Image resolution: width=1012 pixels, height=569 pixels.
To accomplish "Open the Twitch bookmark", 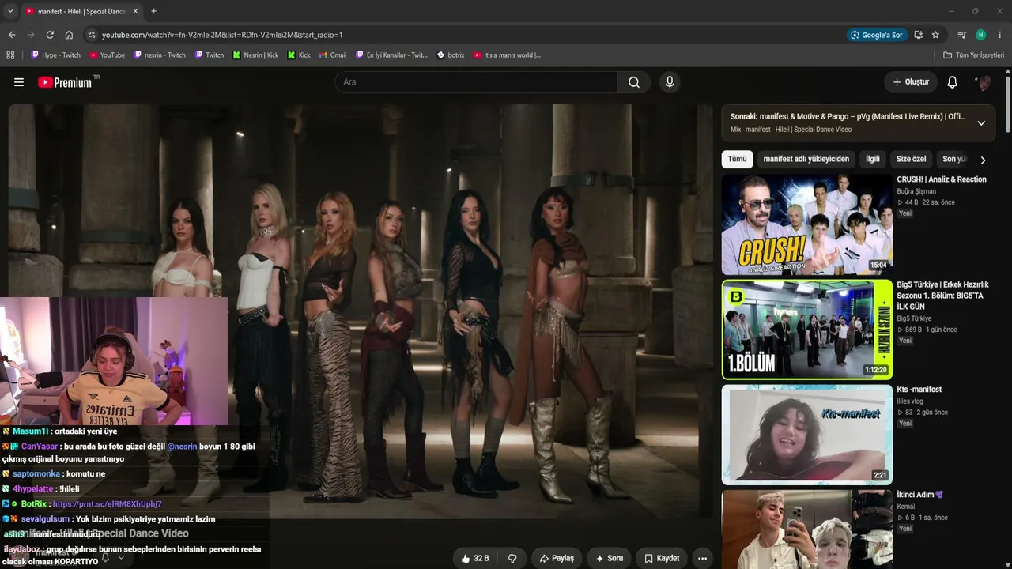I will [x=209, y=55].
